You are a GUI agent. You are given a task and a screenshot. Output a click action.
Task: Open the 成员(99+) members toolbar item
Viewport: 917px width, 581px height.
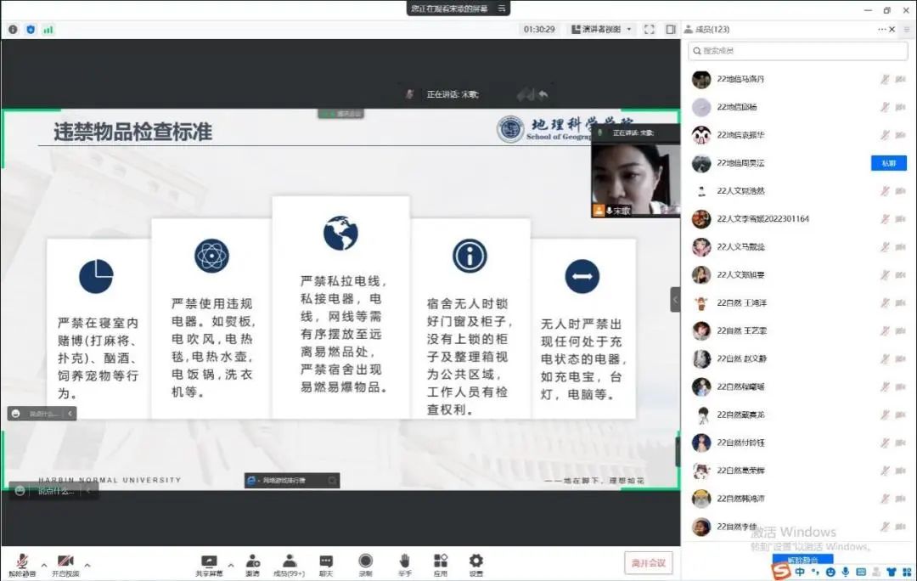coord(290,563)
